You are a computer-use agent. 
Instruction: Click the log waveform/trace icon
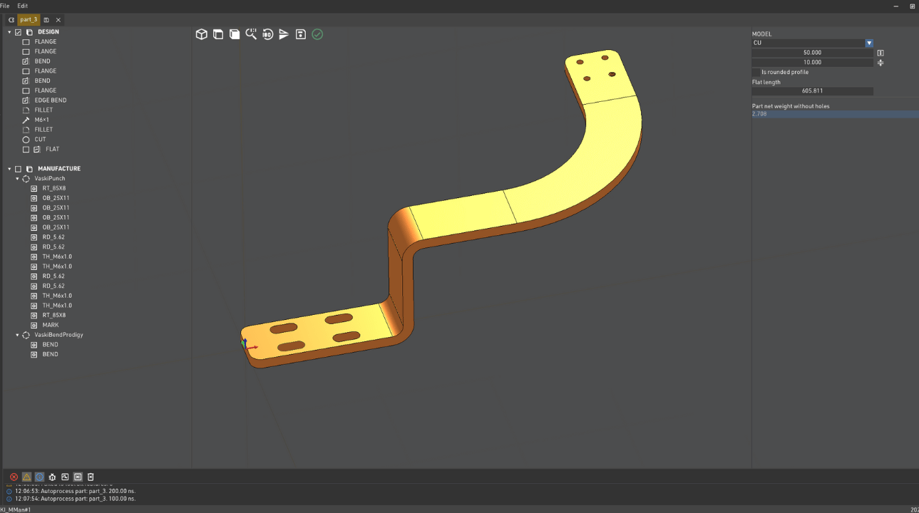tap(65, 477)
